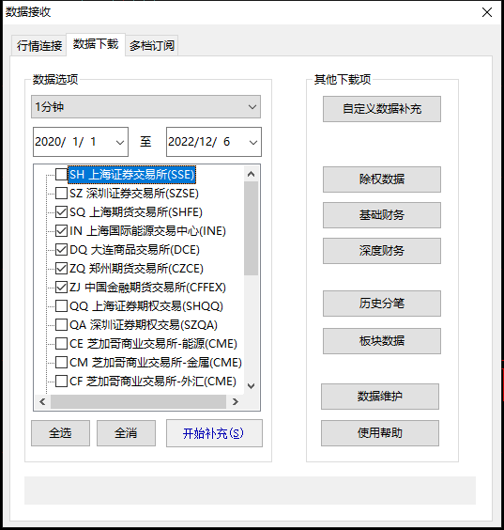Image resolution: width=504 pixels, height=530 pixels.
Task: Download 除权数据
Action: [382, 179]
